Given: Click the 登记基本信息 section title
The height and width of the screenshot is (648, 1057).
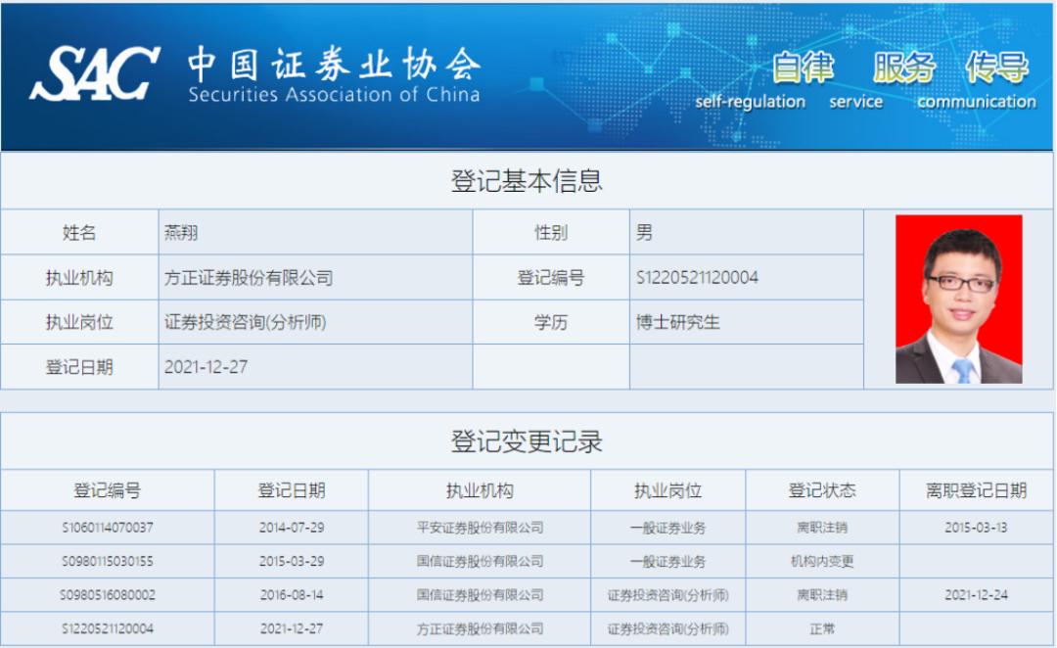Looking at the screenshot, I should [x=527, y=181].
